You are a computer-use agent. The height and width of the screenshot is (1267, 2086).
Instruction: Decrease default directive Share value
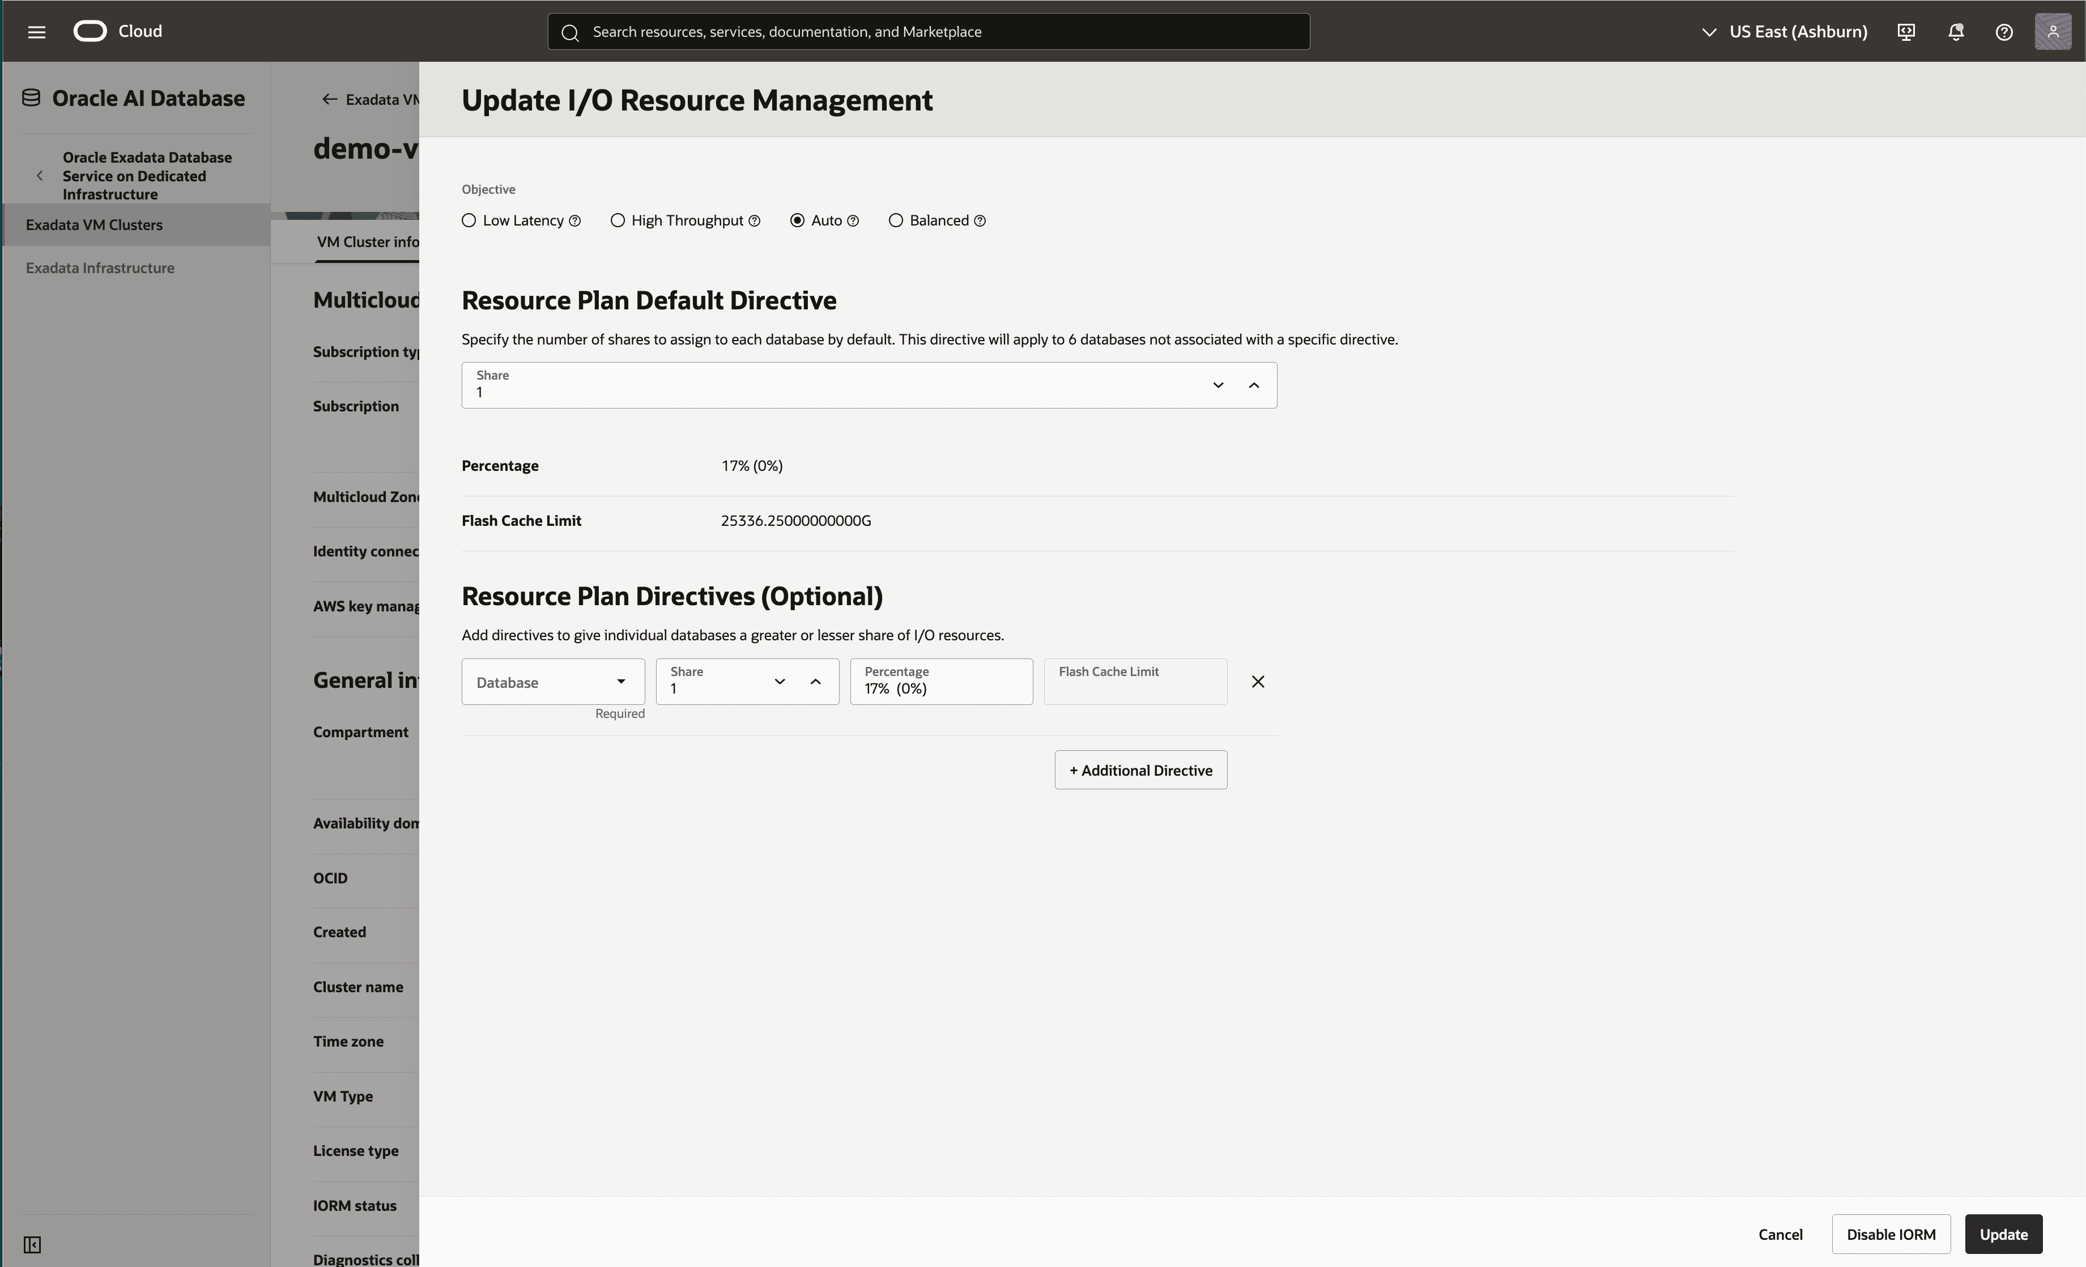click(x=1218, y=385)
